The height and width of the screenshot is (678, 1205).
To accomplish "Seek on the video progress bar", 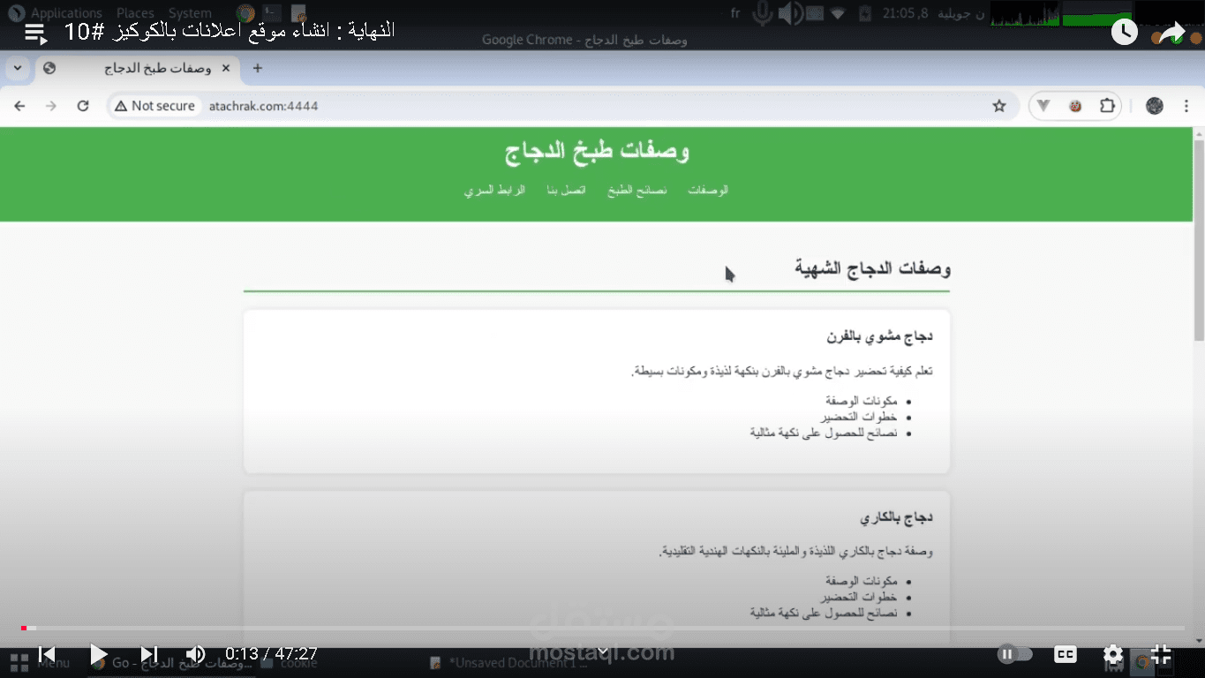I will click(x=602, y=628).
